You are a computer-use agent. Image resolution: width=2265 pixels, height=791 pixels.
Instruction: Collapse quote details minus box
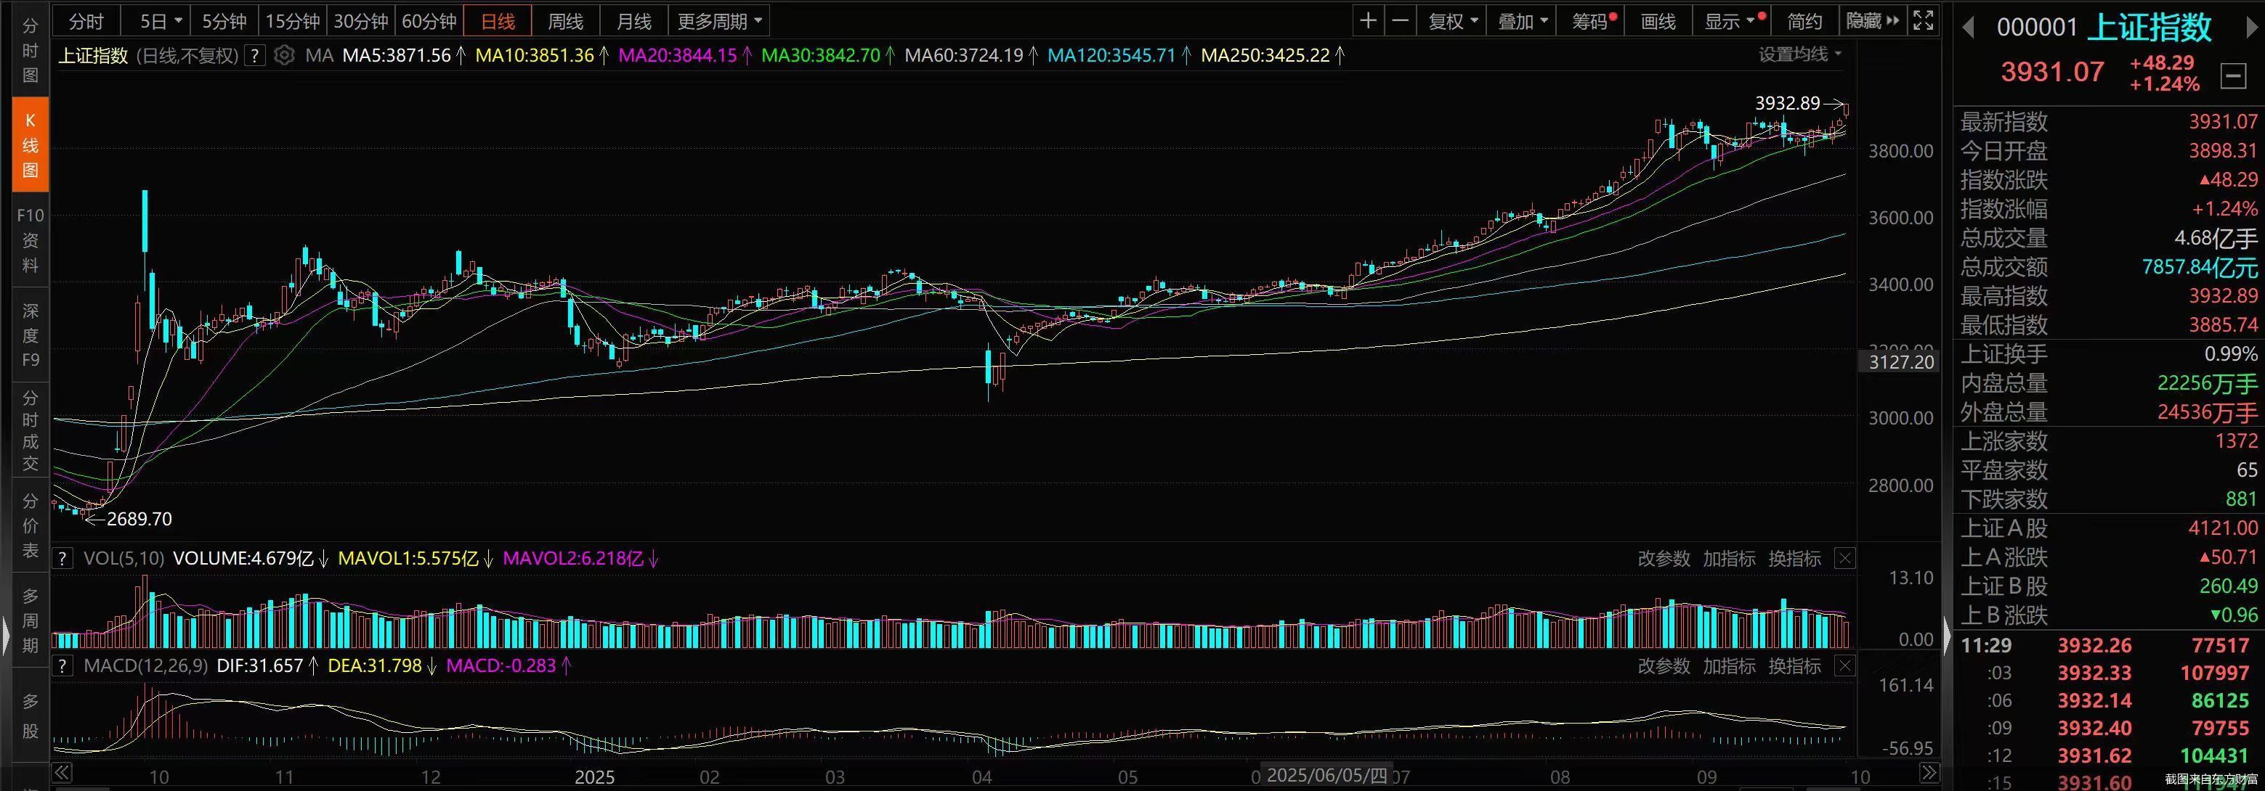click(x=2232, y=76)
